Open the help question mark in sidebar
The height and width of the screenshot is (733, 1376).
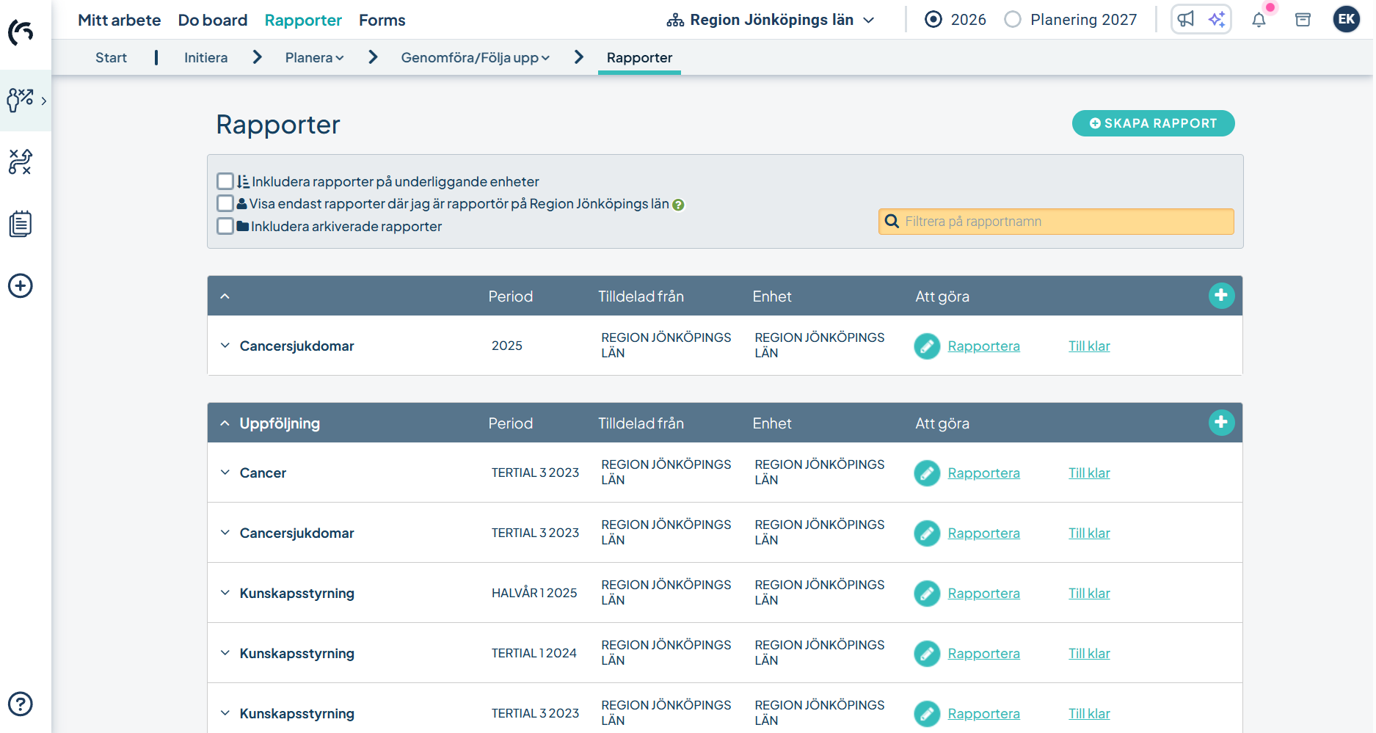(x=21, y=704)
